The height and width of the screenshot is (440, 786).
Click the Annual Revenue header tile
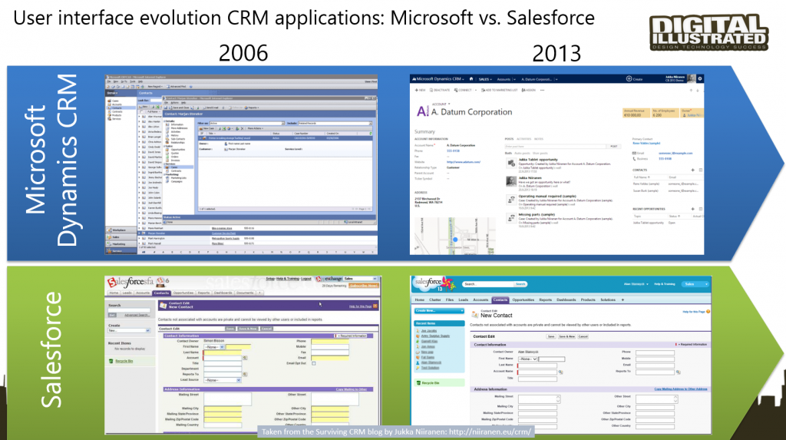[636, 113]
